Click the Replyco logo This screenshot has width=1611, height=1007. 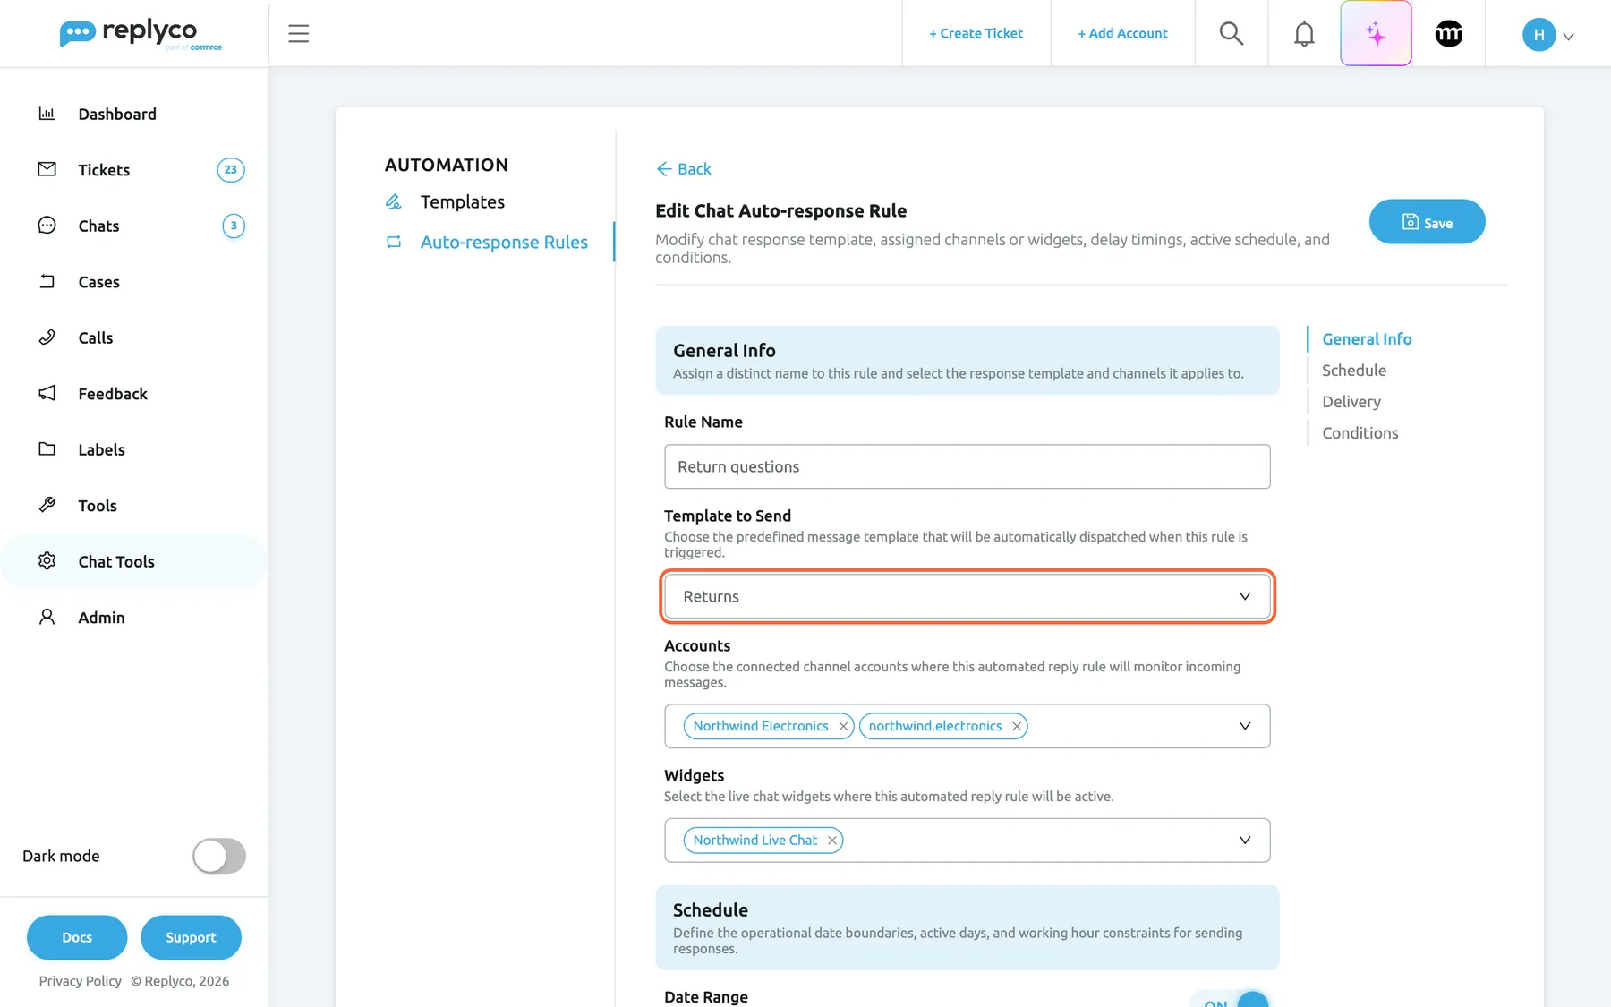[141, 34]
